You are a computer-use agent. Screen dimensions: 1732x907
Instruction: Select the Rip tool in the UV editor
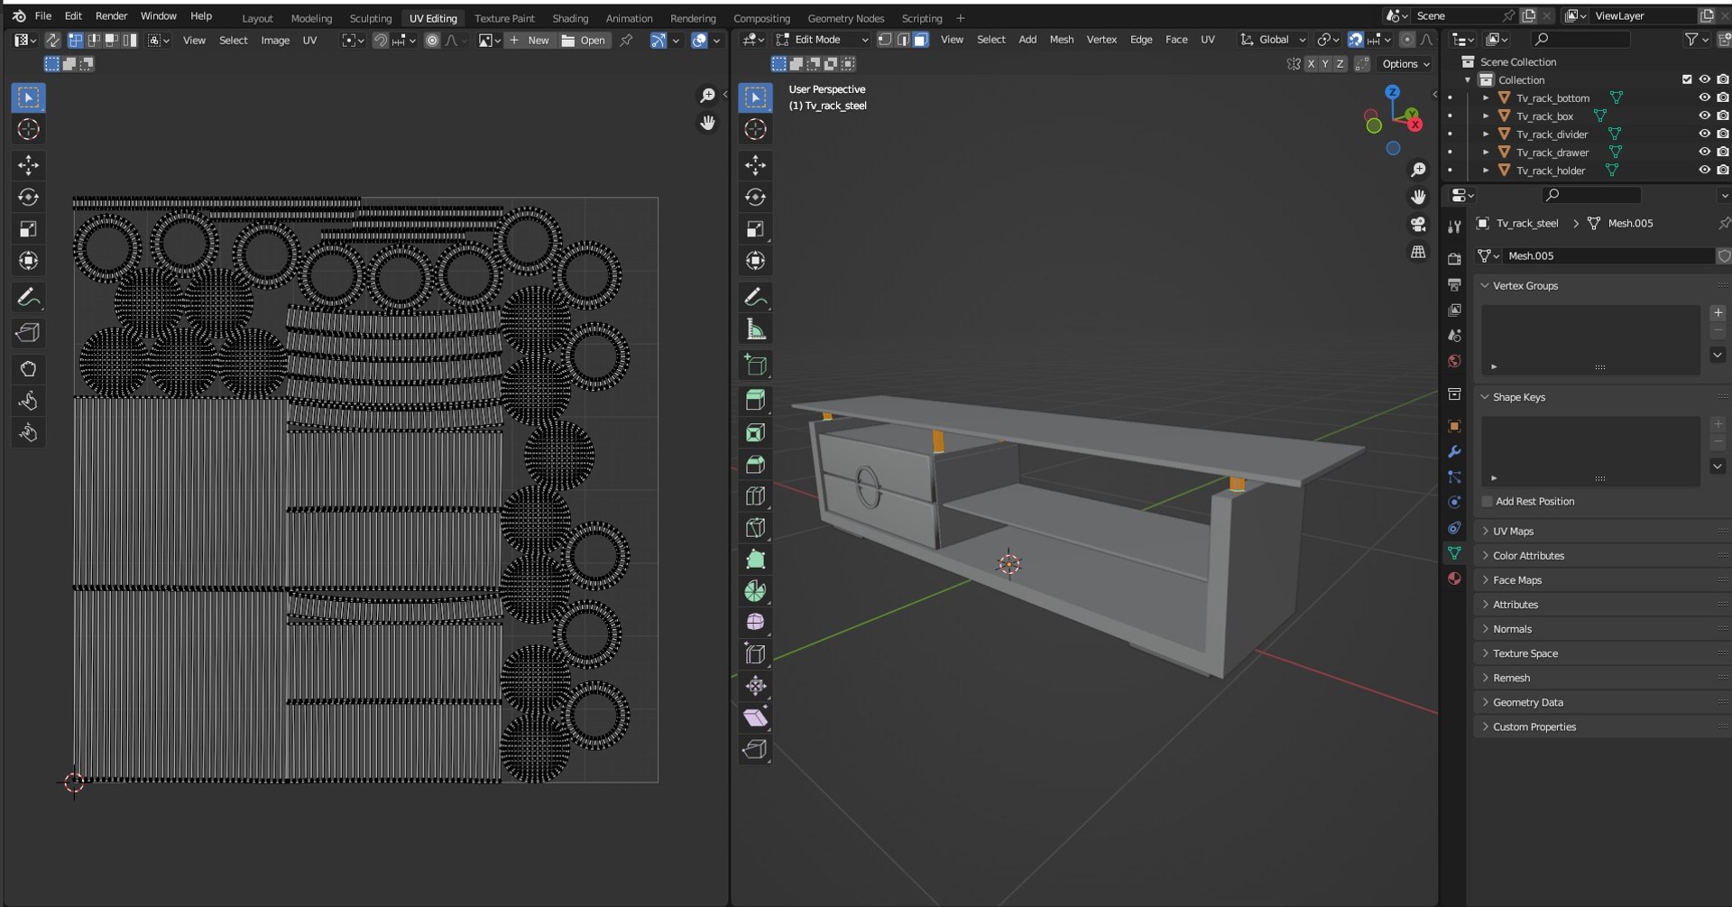(28, 333)
